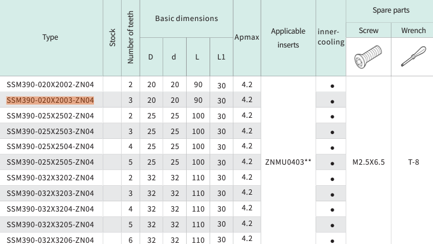433x244 pixels.
Task: Click the Spare parts header
Action: coord(390,11)
